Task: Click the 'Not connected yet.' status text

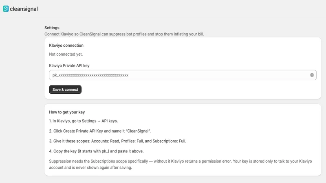Action: click(x=66, y=54)
